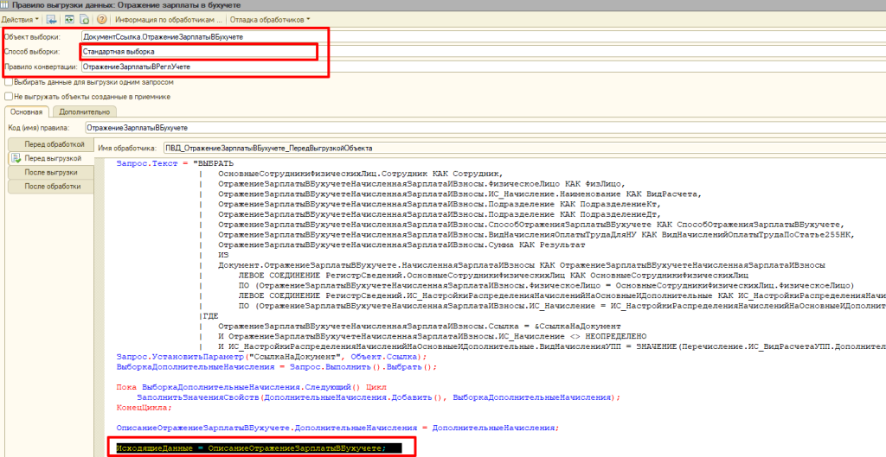Select the Основная tab

coord(26,111)
